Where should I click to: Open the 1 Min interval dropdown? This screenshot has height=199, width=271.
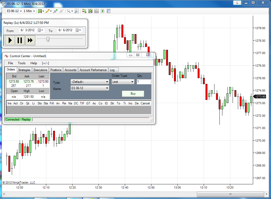coord(29,11)
